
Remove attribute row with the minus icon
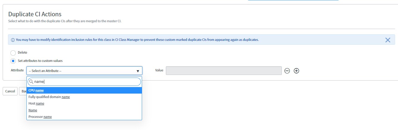(x=287, y=71)
